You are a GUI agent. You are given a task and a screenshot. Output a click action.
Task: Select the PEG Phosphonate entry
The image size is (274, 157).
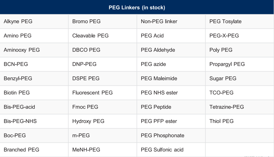pos(162,135)
